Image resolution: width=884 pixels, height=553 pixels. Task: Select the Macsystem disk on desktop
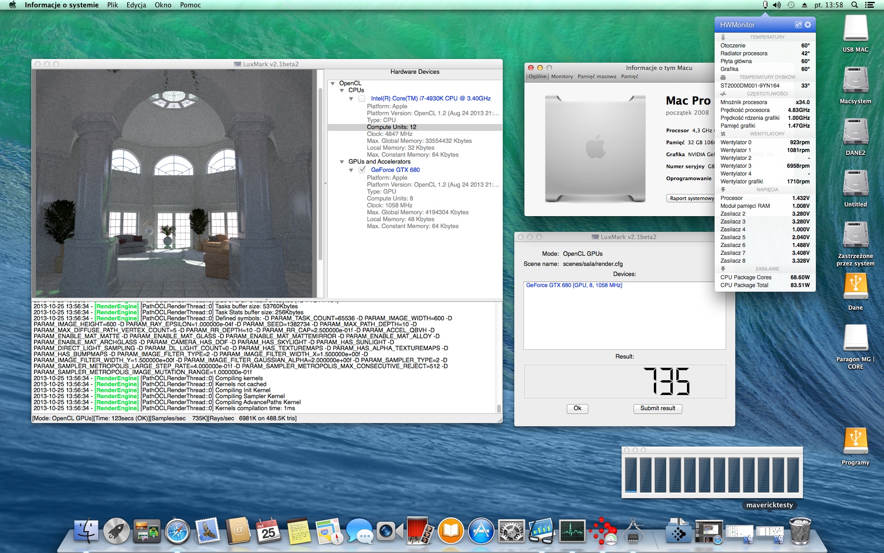(x=855, y=85)
